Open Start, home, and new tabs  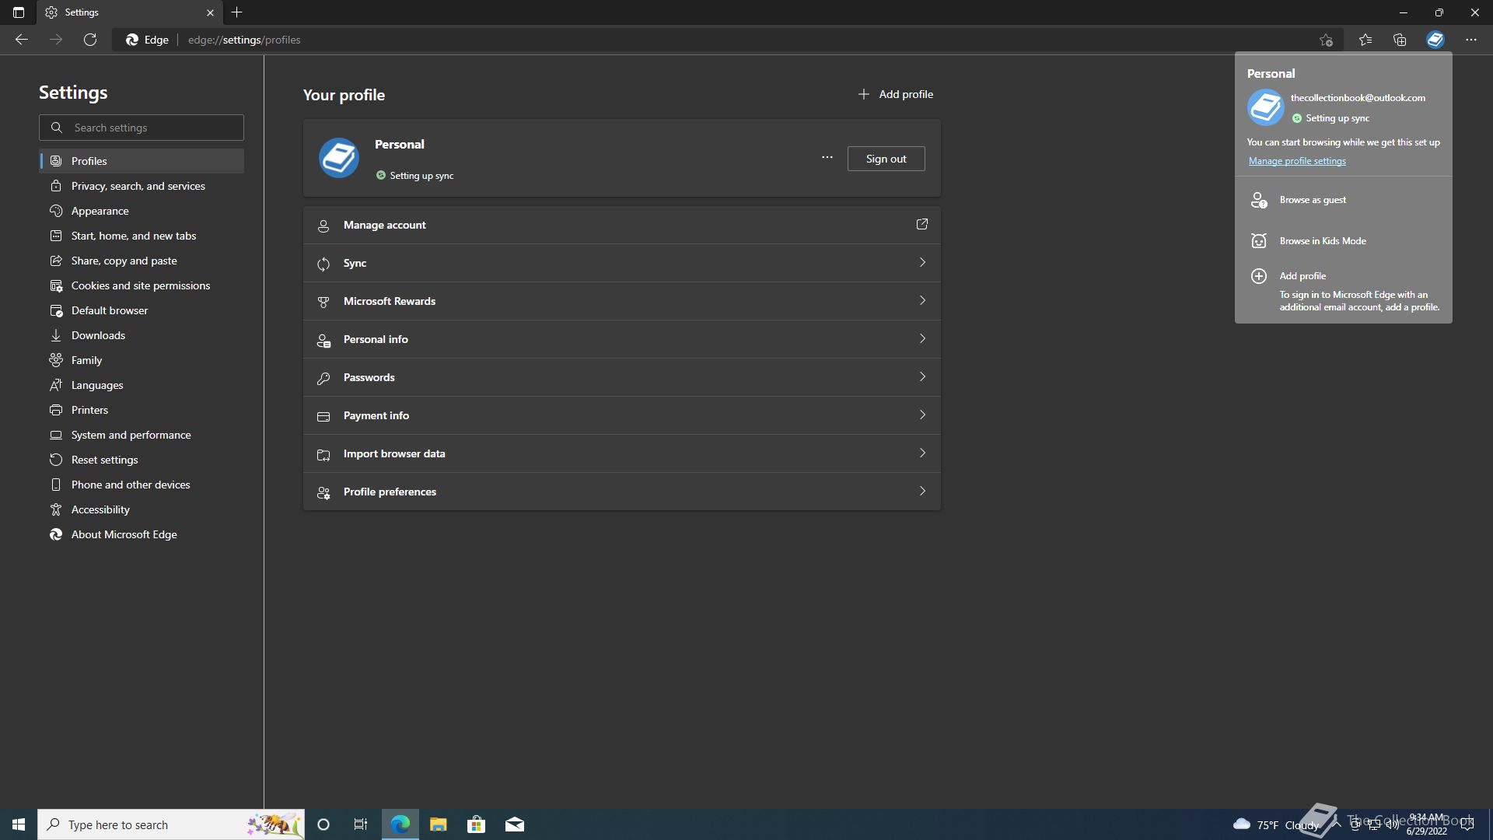[x=142, y=236]
